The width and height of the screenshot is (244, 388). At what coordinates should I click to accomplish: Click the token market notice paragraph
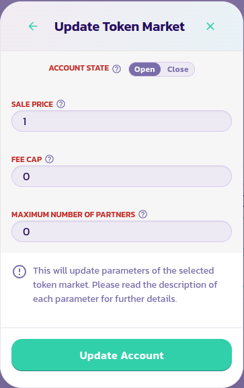click(x=125, y=285)
